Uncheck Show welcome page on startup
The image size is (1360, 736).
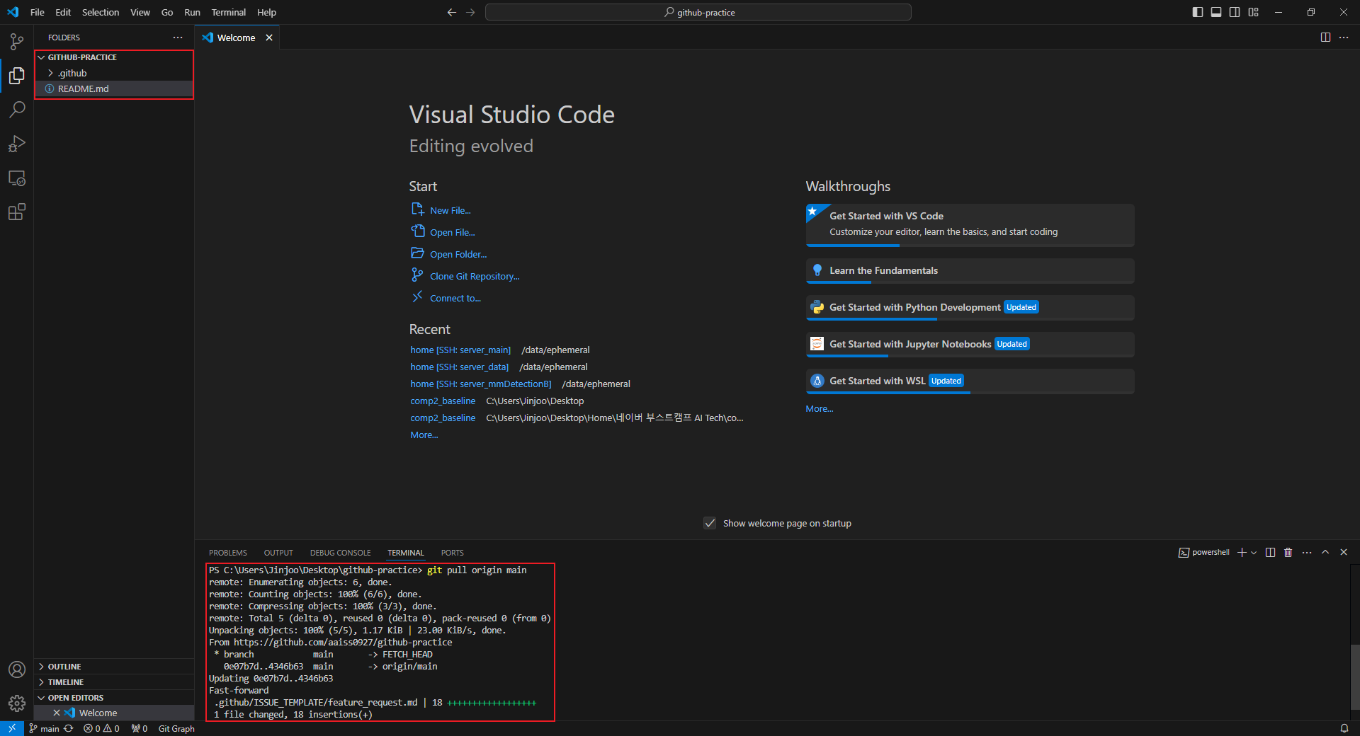(x=710, y=523)
